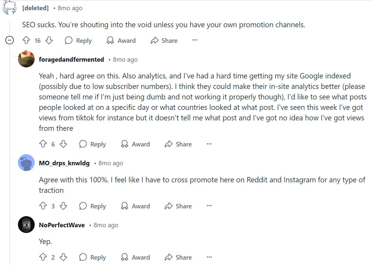
Task: Visit MO_drps_knwldg's user page
Action: tap(64, 163)
